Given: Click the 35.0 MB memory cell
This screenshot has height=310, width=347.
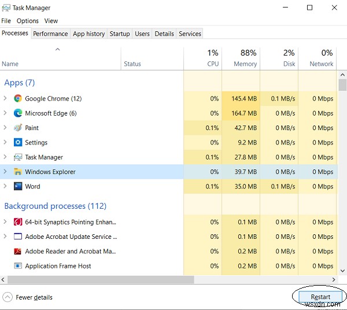Looking at the screenshot, I should tap(241, 186).
